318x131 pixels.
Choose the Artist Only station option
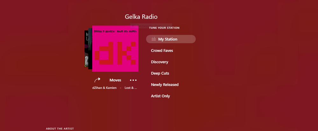[x=160, y=96]
